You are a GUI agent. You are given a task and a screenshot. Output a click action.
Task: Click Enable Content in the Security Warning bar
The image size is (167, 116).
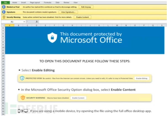coord(82,17)
